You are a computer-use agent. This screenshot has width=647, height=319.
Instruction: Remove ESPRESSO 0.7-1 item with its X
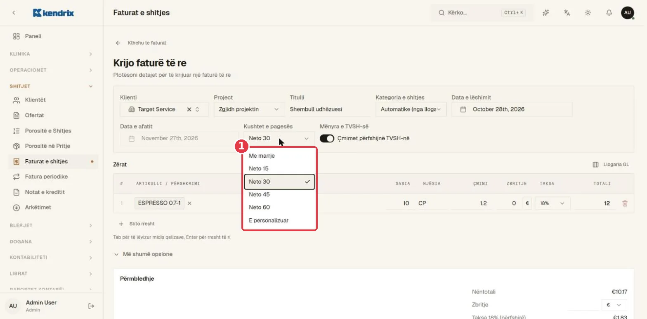pos(189,203)
